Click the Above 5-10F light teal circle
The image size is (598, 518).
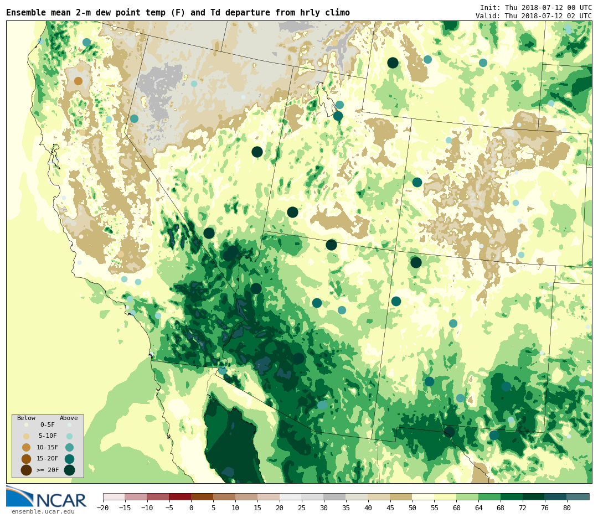tap(69, 436)
